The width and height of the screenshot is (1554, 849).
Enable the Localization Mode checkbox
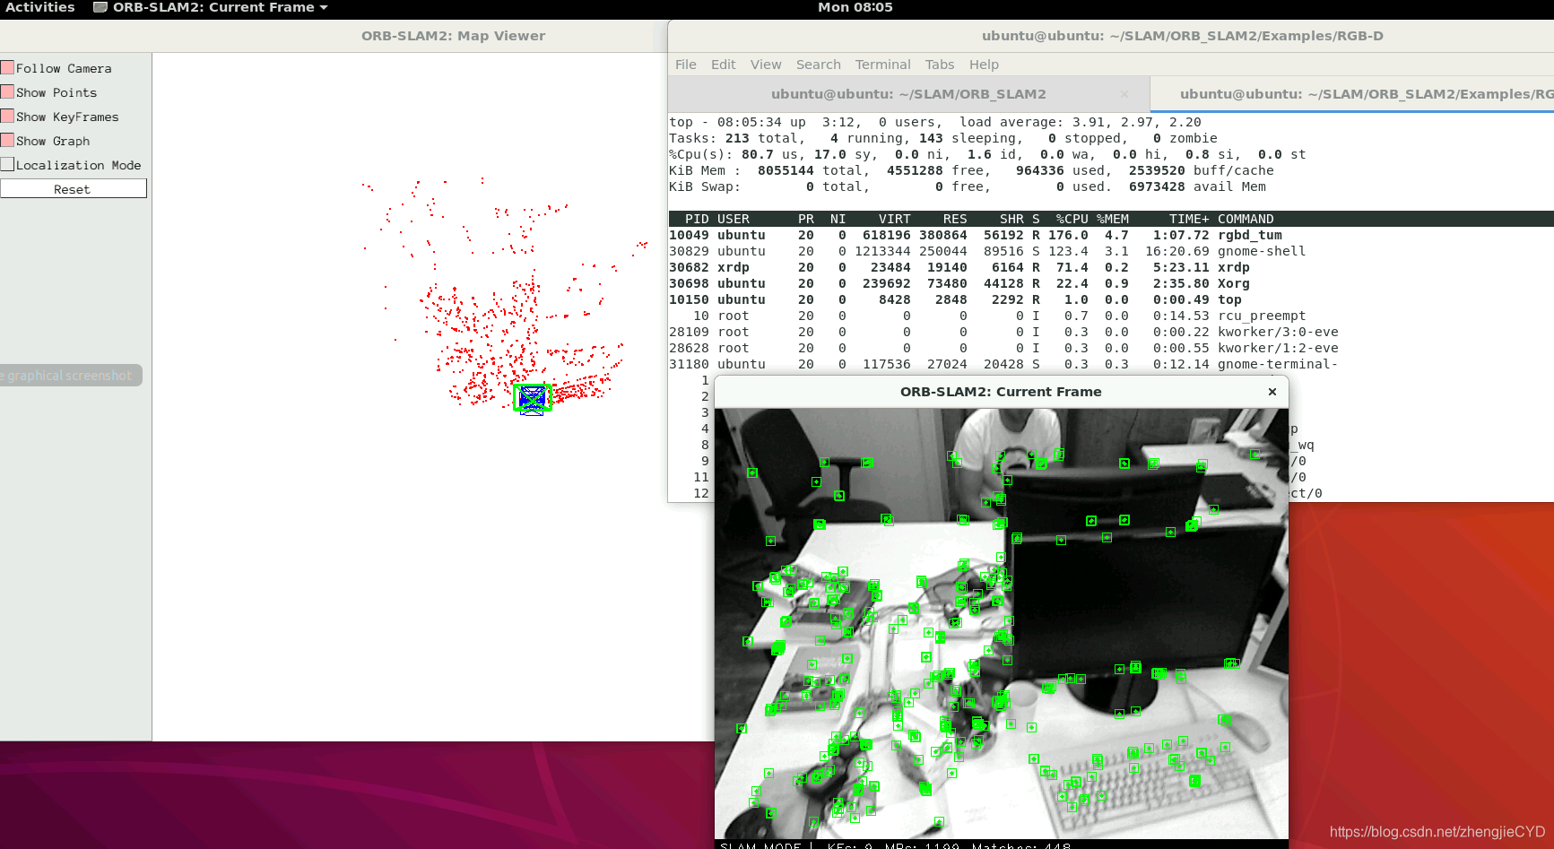(7, 165)
